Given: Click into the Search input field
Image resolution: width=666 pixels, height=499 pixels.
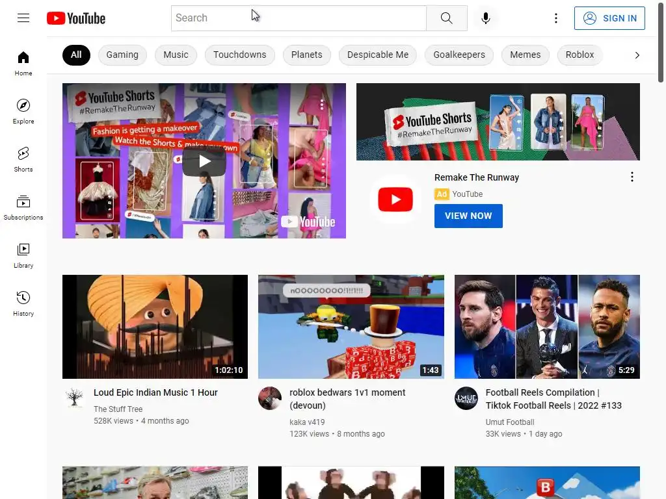Looking at the screenshot, I should tap(299, 18).
